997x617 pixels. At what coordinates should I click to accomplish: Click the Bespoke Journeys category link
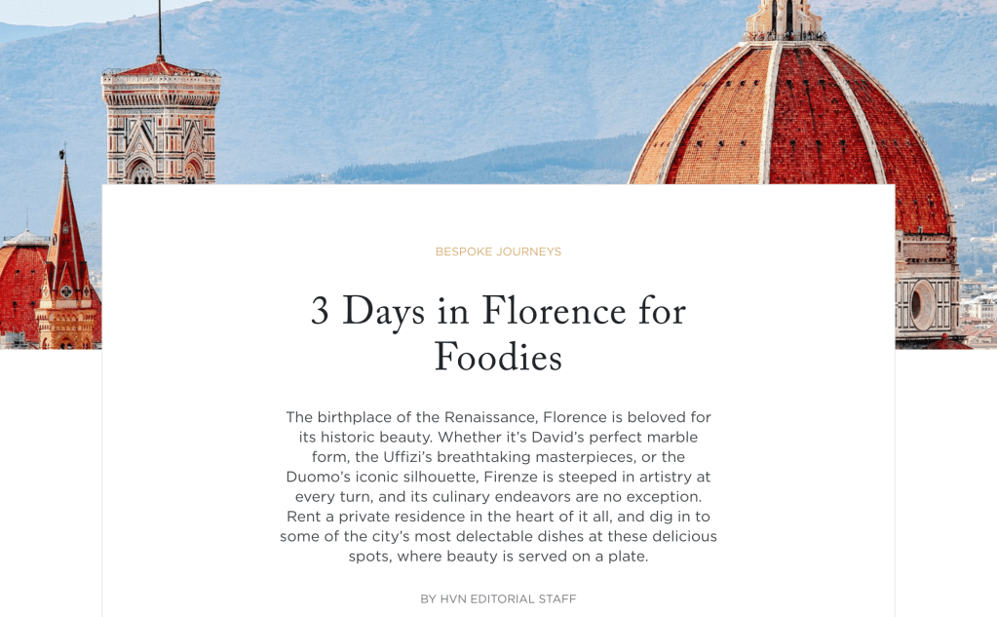point(498,251)
